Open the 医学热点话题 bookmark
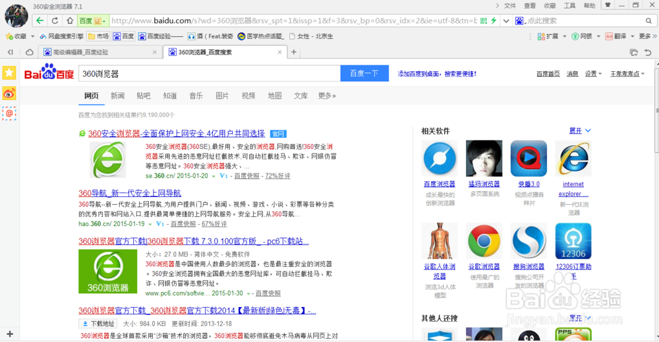 tap(261, 36)
